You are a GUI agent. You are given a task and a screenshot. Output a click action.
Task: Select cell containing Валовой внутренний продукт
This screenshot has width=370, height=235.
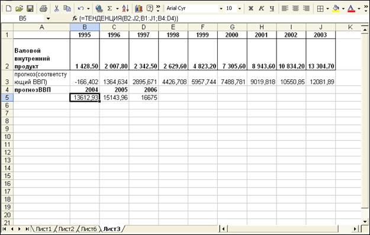tap(41, 54)
